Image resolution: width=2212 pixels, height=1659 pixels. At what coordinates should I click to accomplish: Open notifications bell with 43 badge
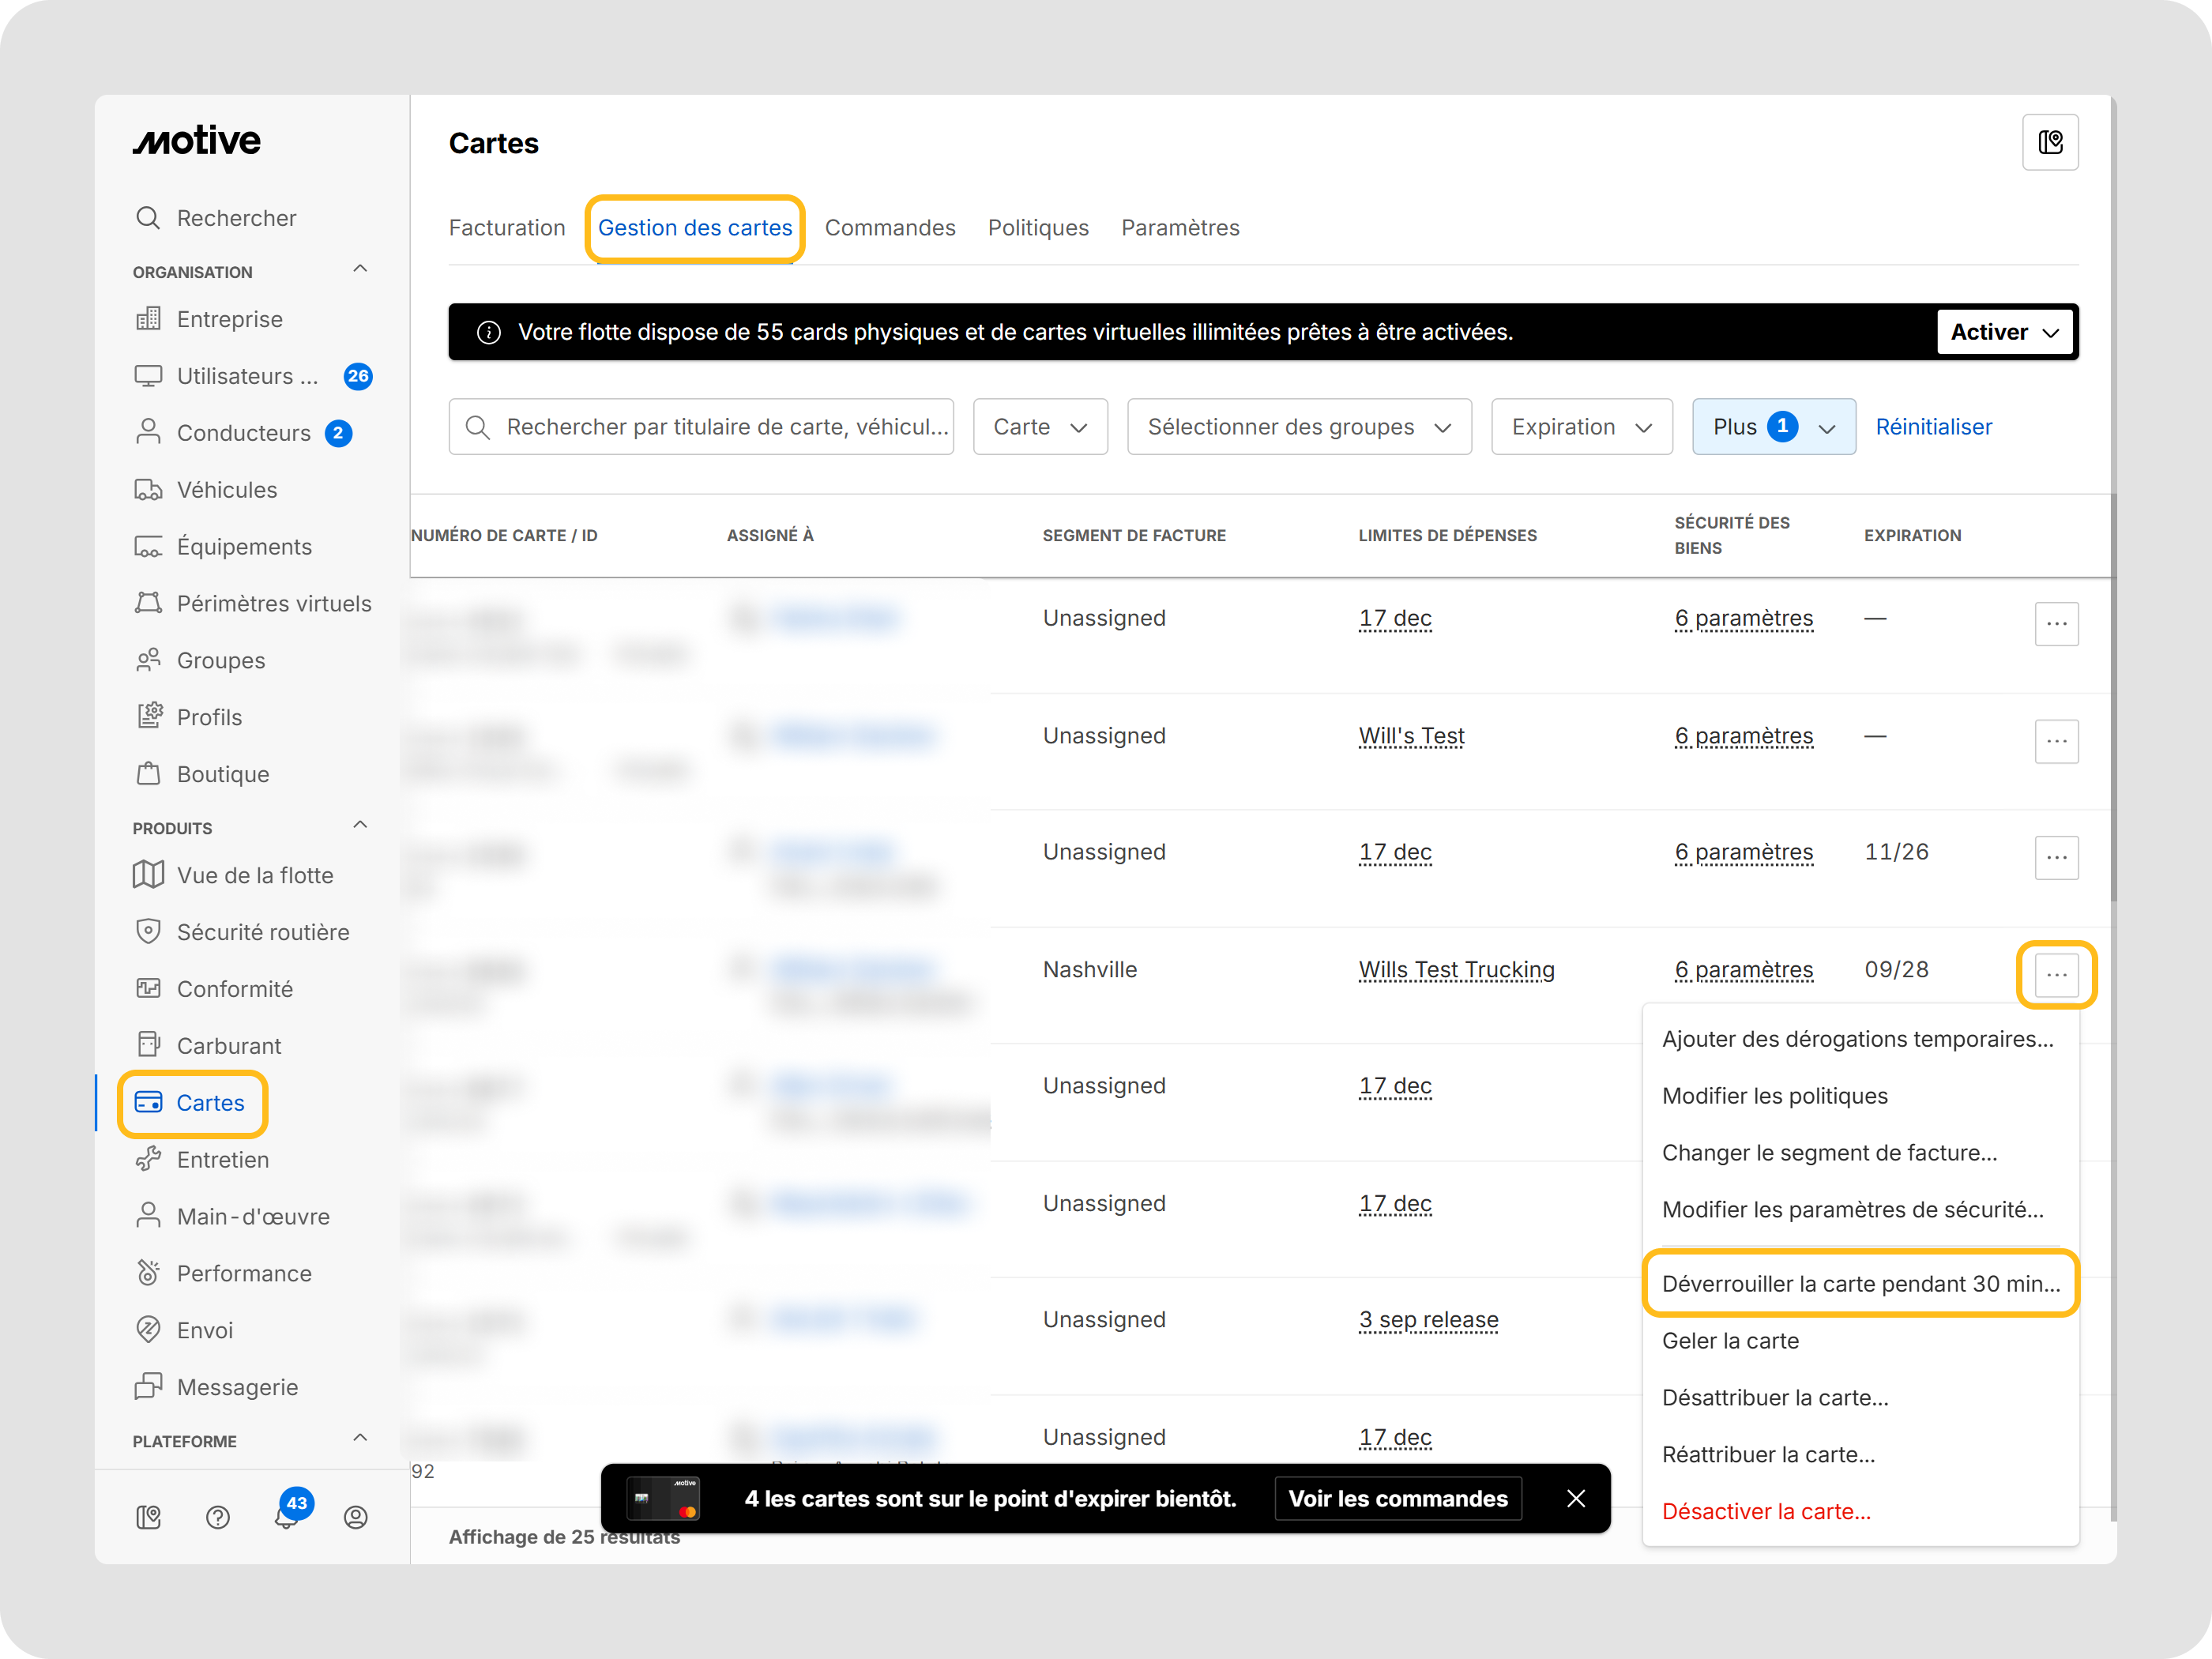287,1516
